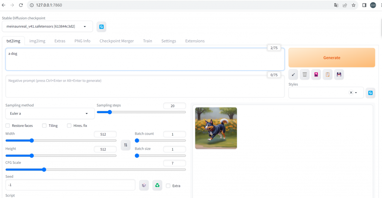Click the CFG Scale slider handle

pyautogui.click(x=44, y=170)
